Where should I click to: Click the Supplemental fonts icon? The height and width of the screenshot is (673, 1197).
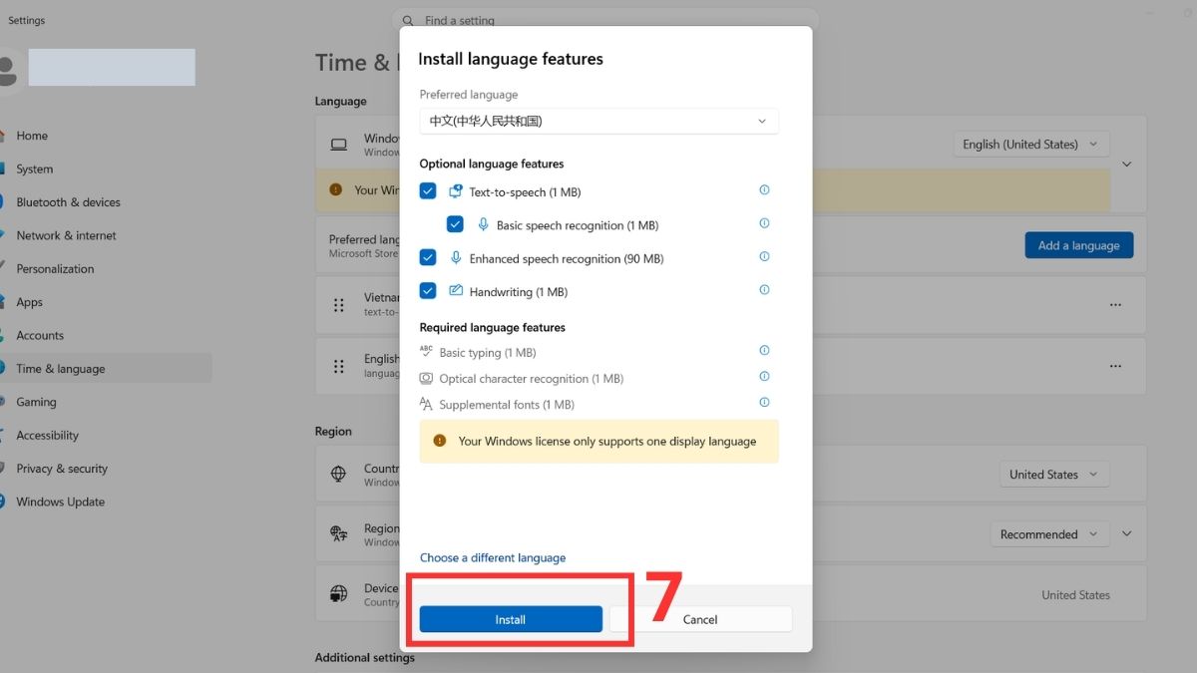[x=426, y=404]
